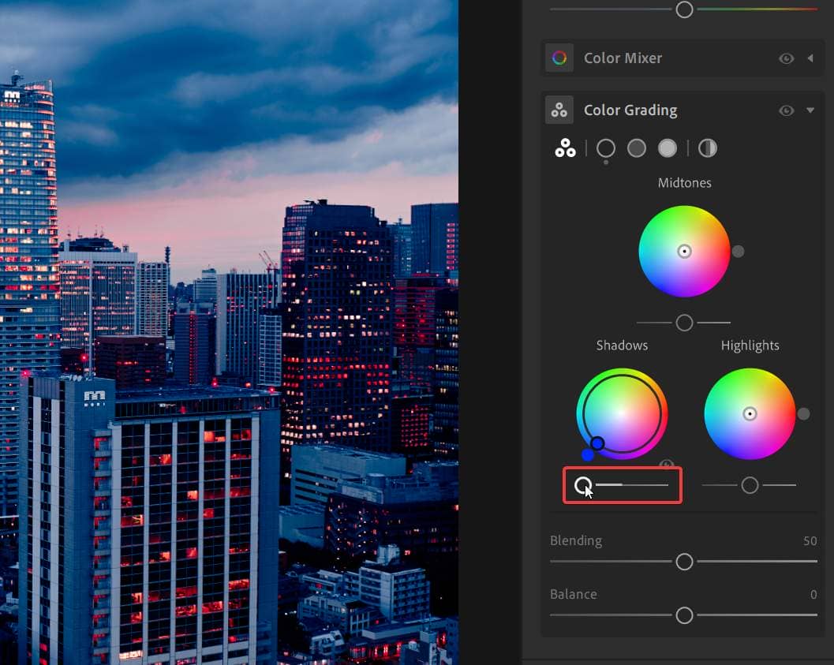Switch to Global color wheel view
Image resolution: width=834 pixels, height=665 pixels.
[708, 148]
